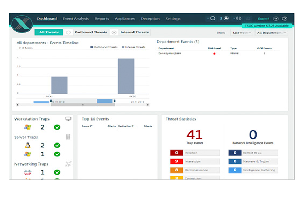Click the green check beside the Linux trap
The height and width of the screenshot is (203, 304).
click(x=57, y=145)
